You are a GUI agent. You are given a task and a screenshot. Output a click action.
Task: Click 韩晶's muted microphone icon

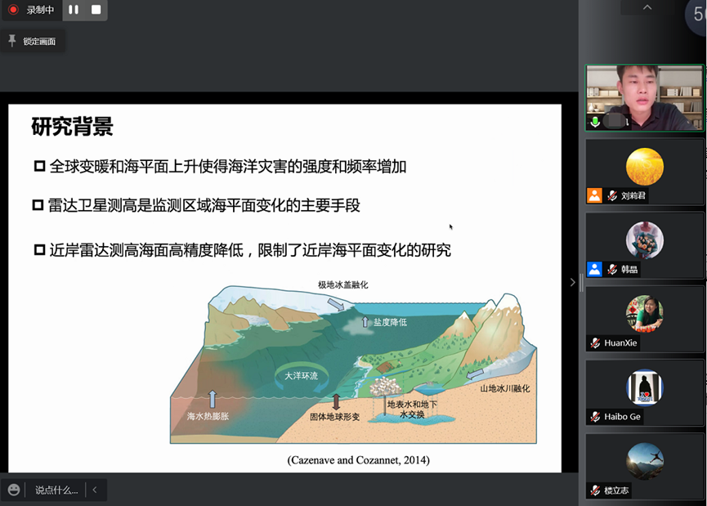(612, 269)
